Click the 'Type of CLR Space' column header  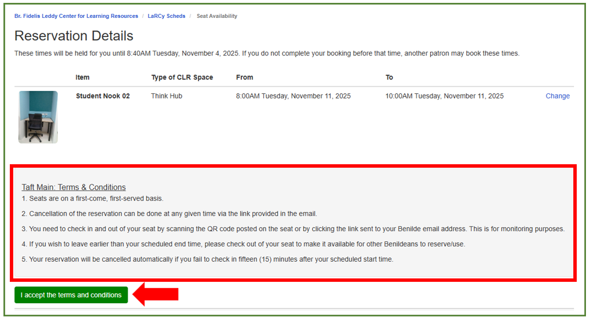point(182,77)
